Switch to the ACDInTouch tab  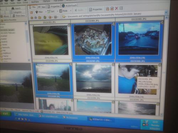click(69, 5)
